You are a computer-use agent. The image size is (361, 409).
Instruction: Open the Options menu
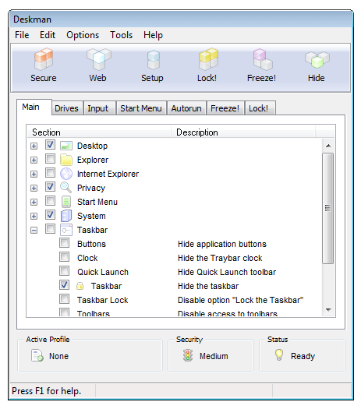pyautogui.click(x=83, y=35)
